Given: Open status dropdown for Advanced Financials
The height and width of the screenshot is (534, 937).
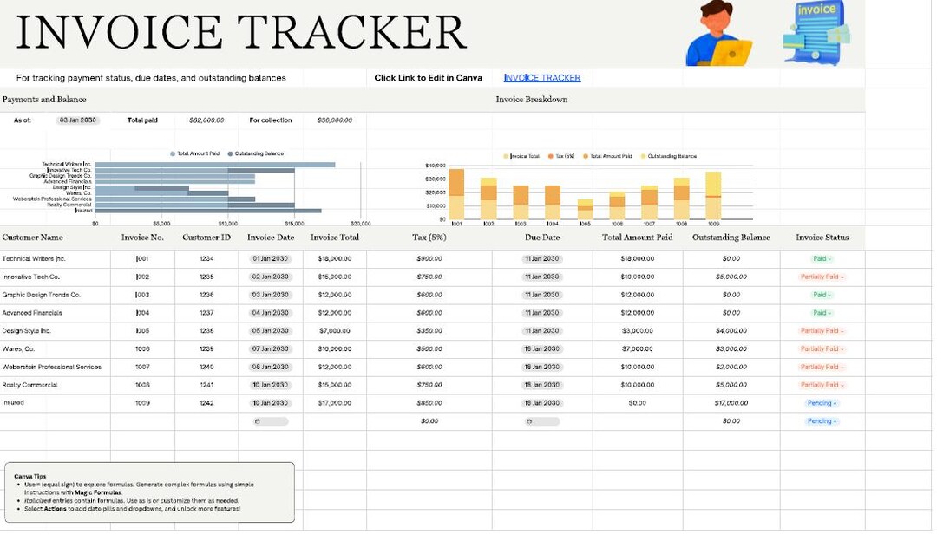Looking at the screenshot, I should point(822,313).
